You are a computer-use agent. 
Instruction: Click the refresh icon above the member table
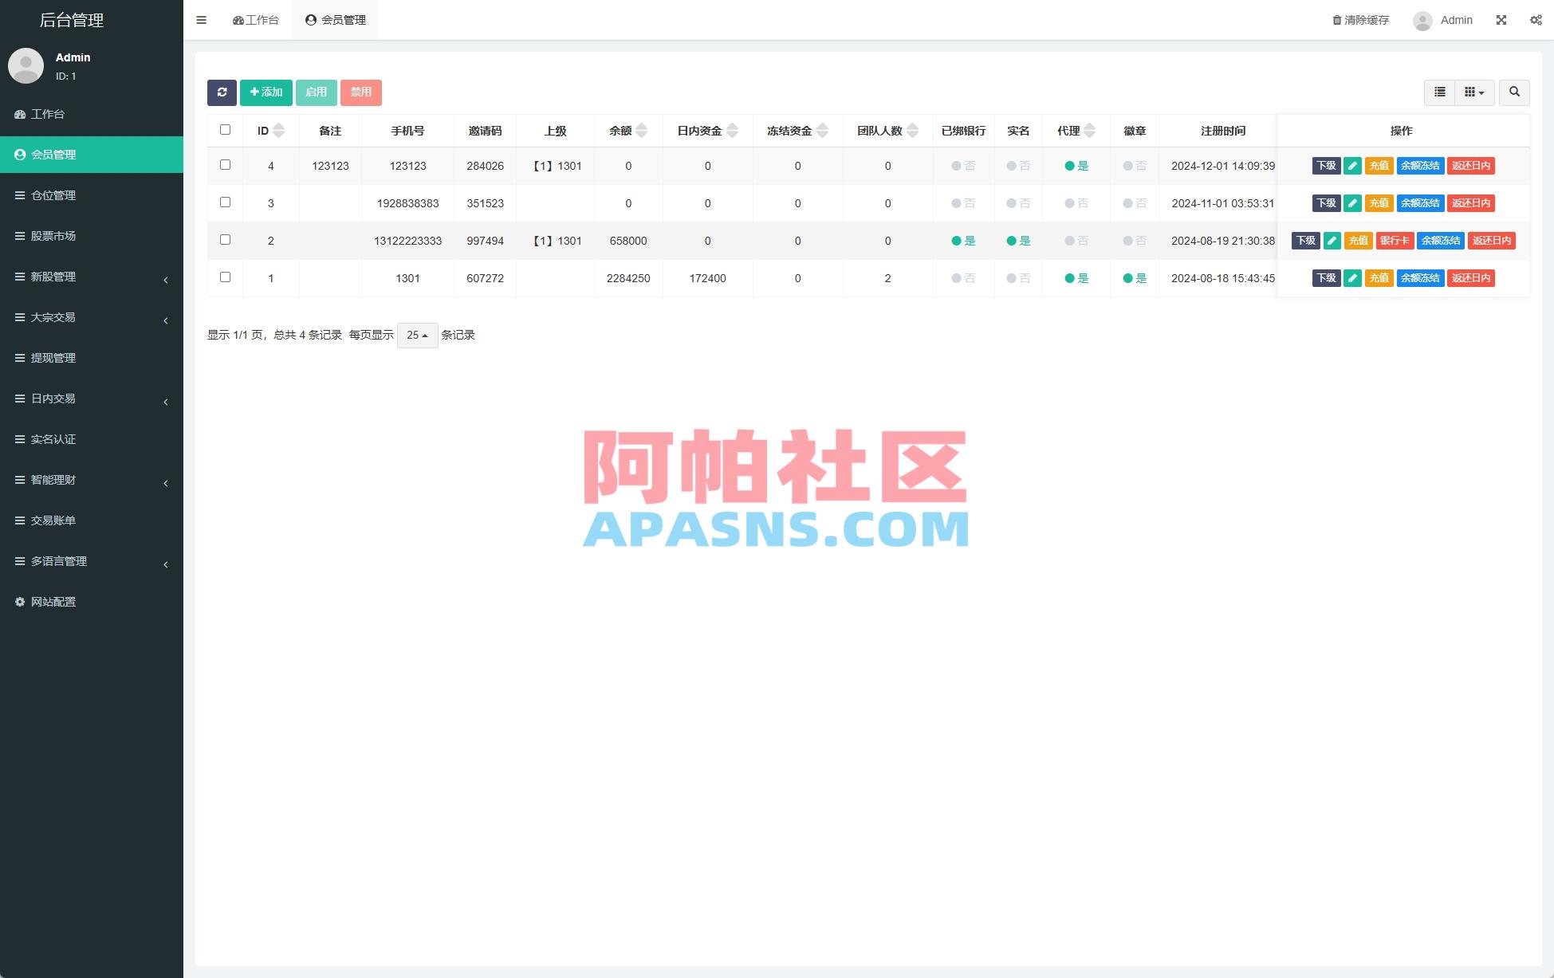(x=222, y=92)
